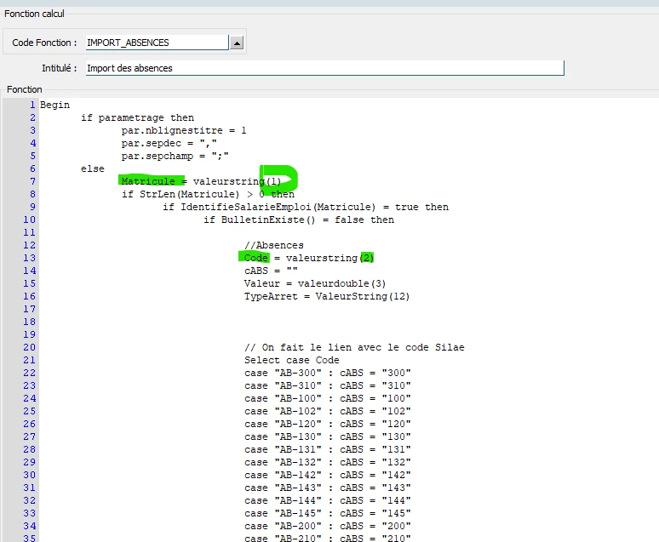Click the '//Absences' comment line
Image resolution: width=659 pixels, height=542 pixels.
pos(274,245)
